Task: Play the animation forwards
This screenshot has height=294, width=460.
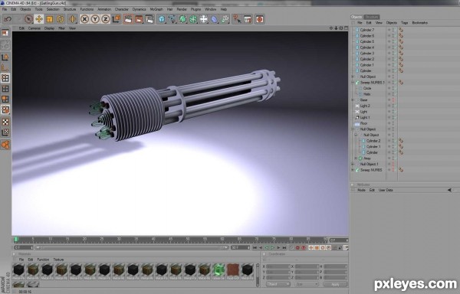Action: (272, 248)
